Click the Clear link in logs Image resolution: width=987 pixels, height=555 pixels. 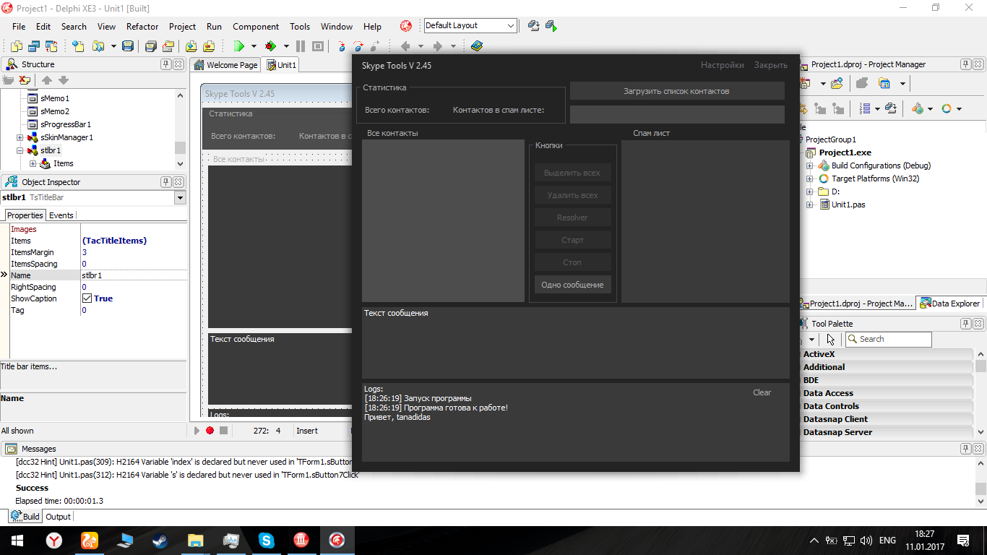pos(762,392)
